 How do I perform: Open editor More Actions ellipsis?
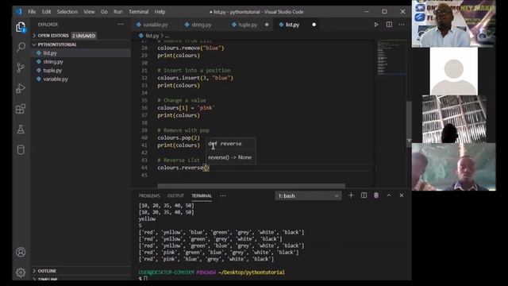tap(402, 25)
